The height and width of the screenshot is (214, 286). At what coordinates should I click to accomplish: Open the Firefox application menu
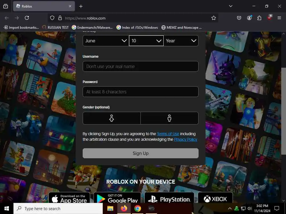(279, 18)
